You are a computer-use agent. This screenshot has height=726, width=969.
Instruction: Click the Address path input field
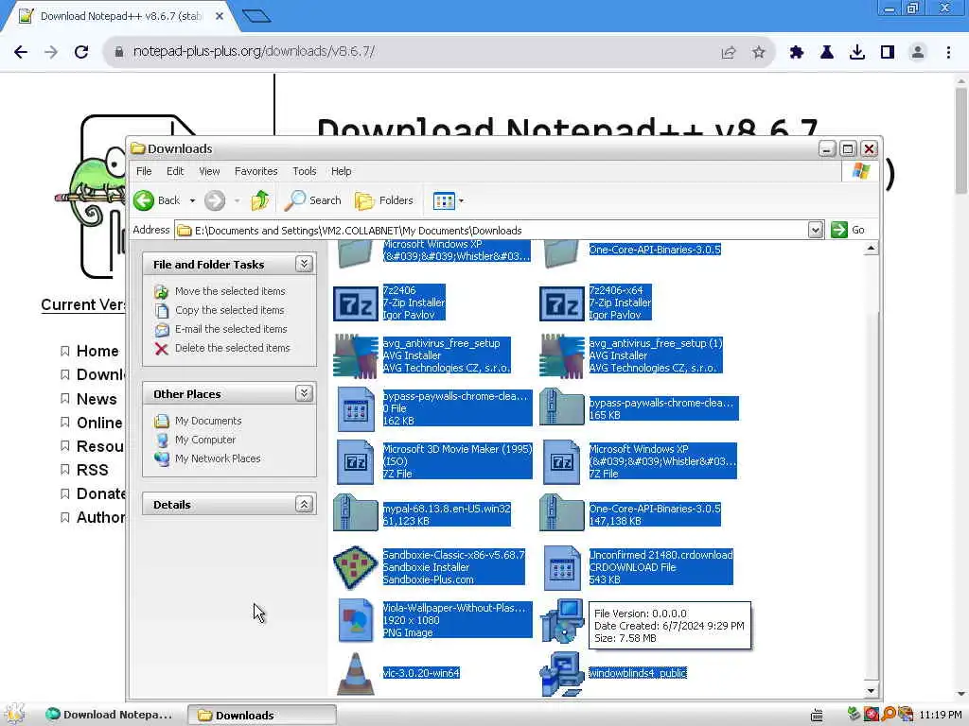(491, 231)
